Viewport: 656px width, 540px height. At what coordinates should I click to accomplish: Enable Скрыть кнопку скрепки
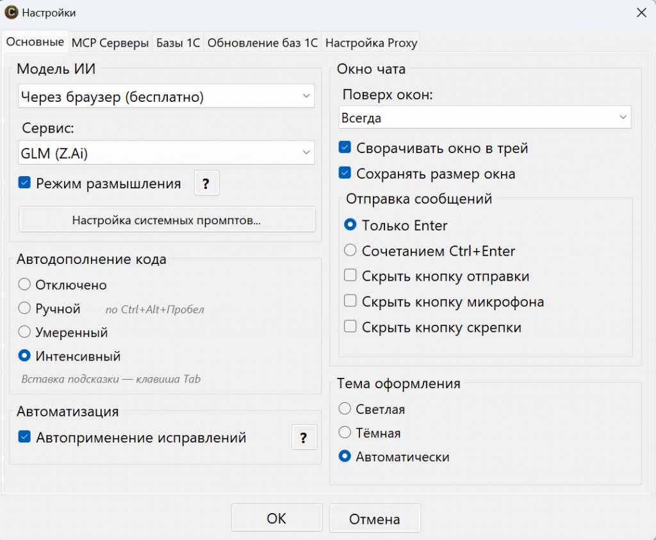click(350, 326)
